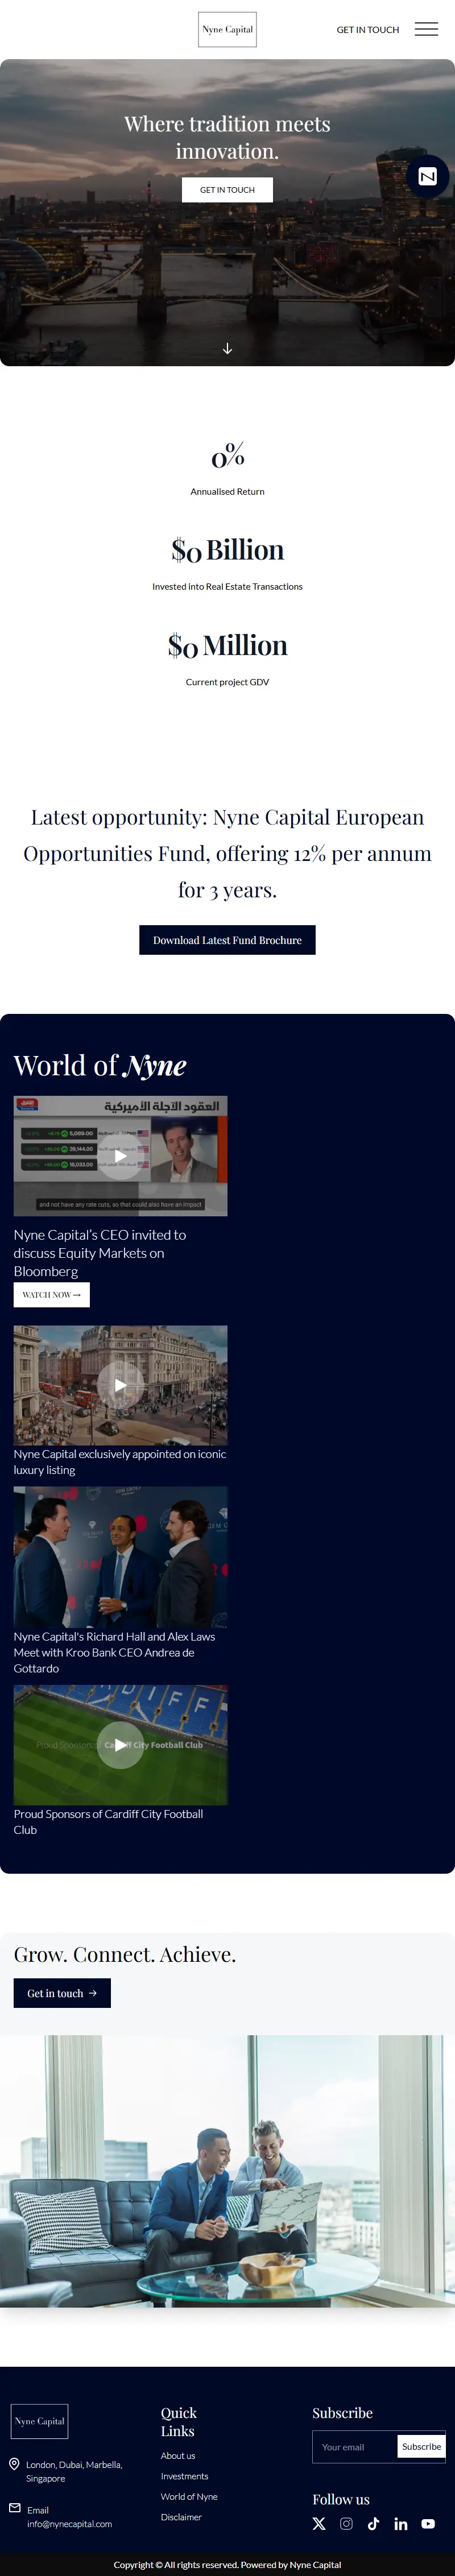Click the dark Get in touch arrow button

[x=62, y=1993]
